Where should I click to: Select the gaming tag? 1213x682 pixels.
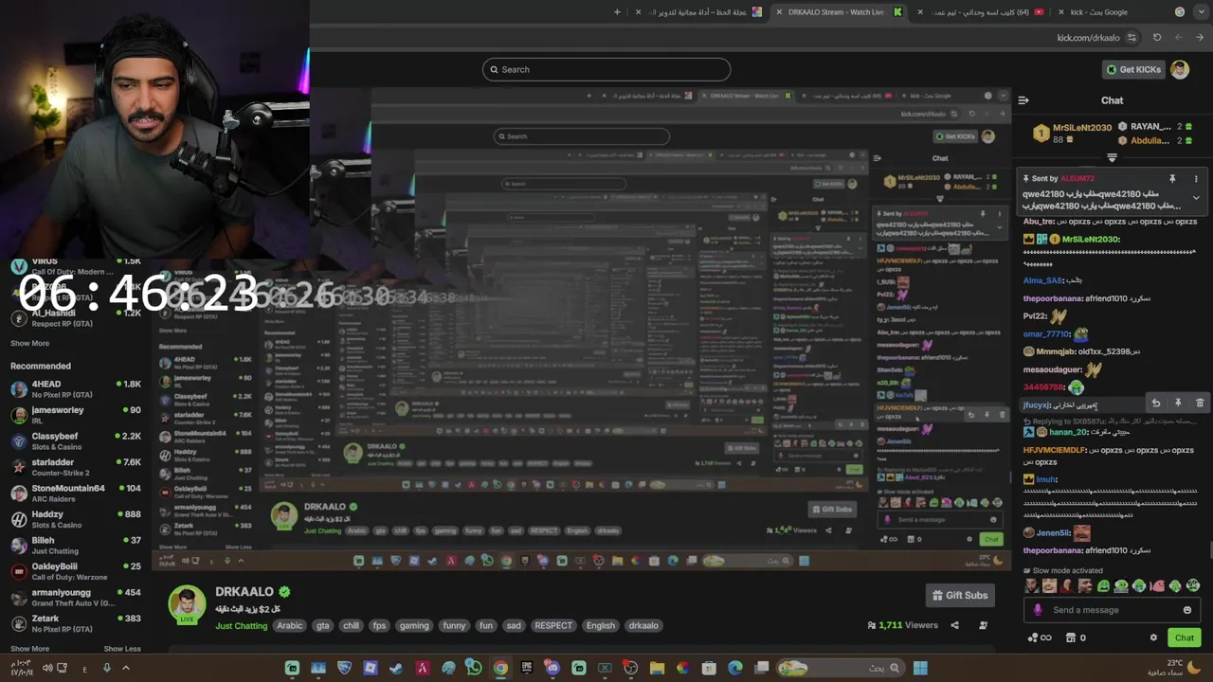coord(414,625)
